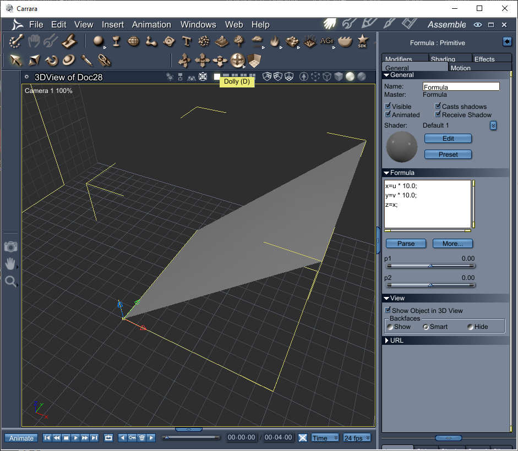This screenshot has width=518, height=451.
Task: Click the Name input field
Action: (461, 87)
